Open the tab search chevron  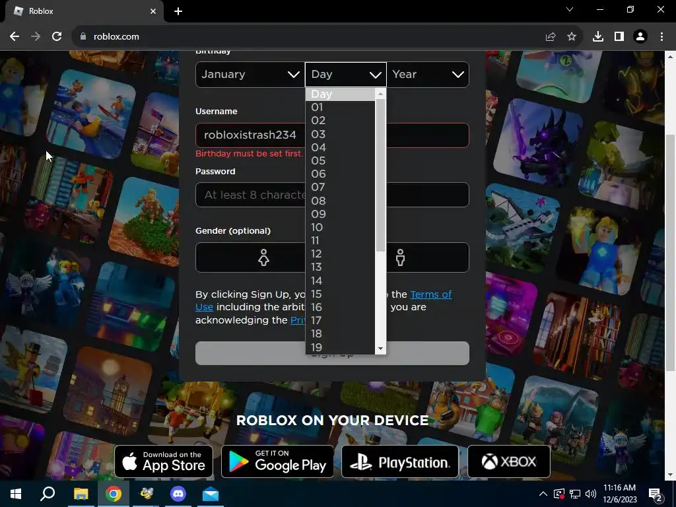(570, 9)
